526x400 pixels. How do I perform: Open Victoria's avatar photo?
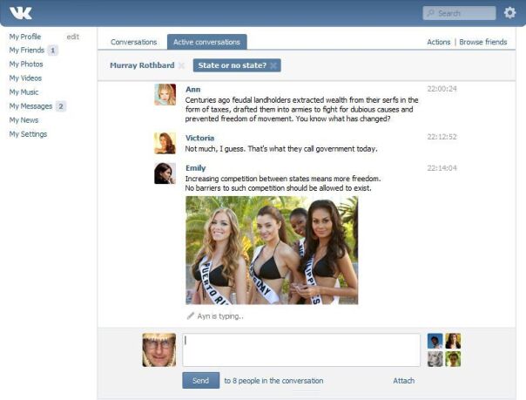[x=165, y=143]
